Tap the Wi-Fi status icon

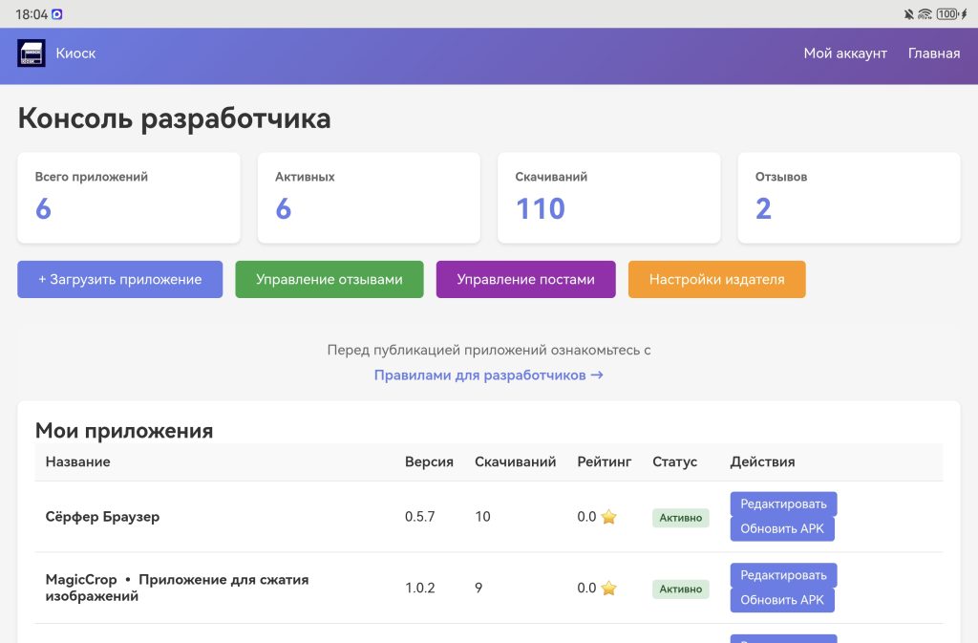925,14
